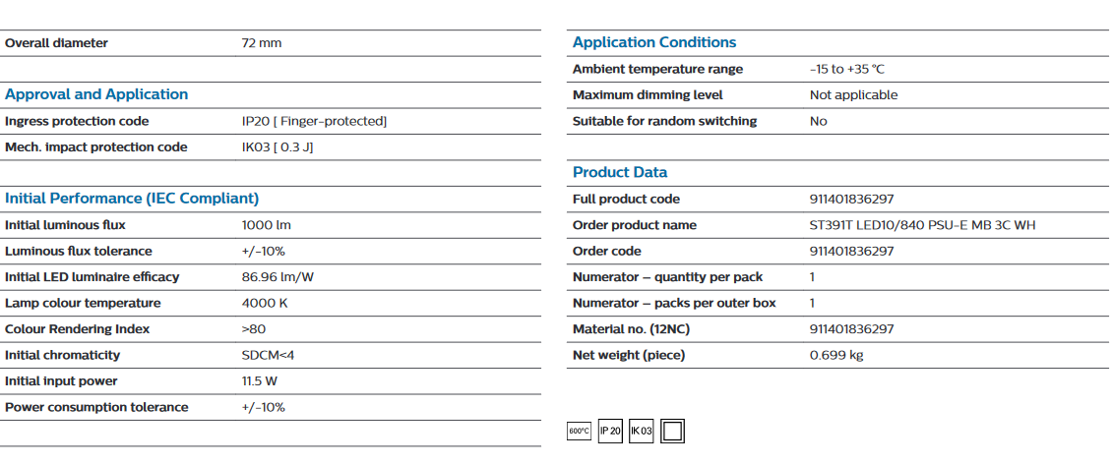The width and height of the screenshot is (1112, 464).
Task: Select the Ambient temperature range value
Action: 847,70
